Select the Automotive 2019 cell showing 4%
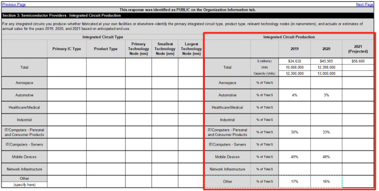Viewport: 379px width, 191px height. pyautogui.click(x=295, y=95)
